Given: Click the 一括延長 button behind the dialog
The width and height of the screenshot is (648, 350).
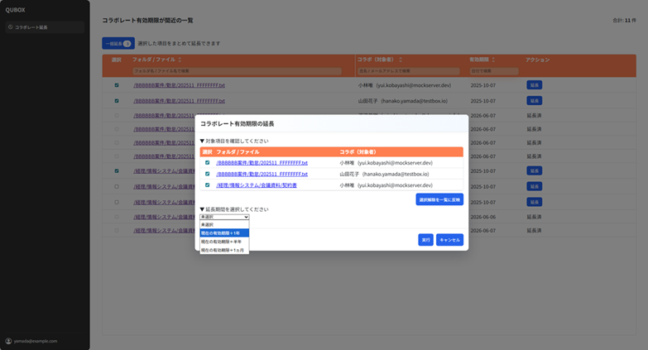Looking at the screenshot, I should [118, 43].
